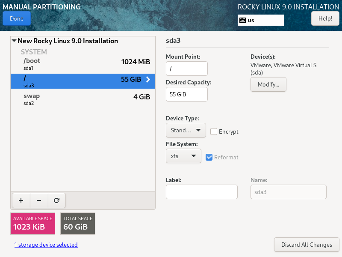Viewport: 342px width, 257px height.
Task: Click the Label input field
Action: [202, 192]
